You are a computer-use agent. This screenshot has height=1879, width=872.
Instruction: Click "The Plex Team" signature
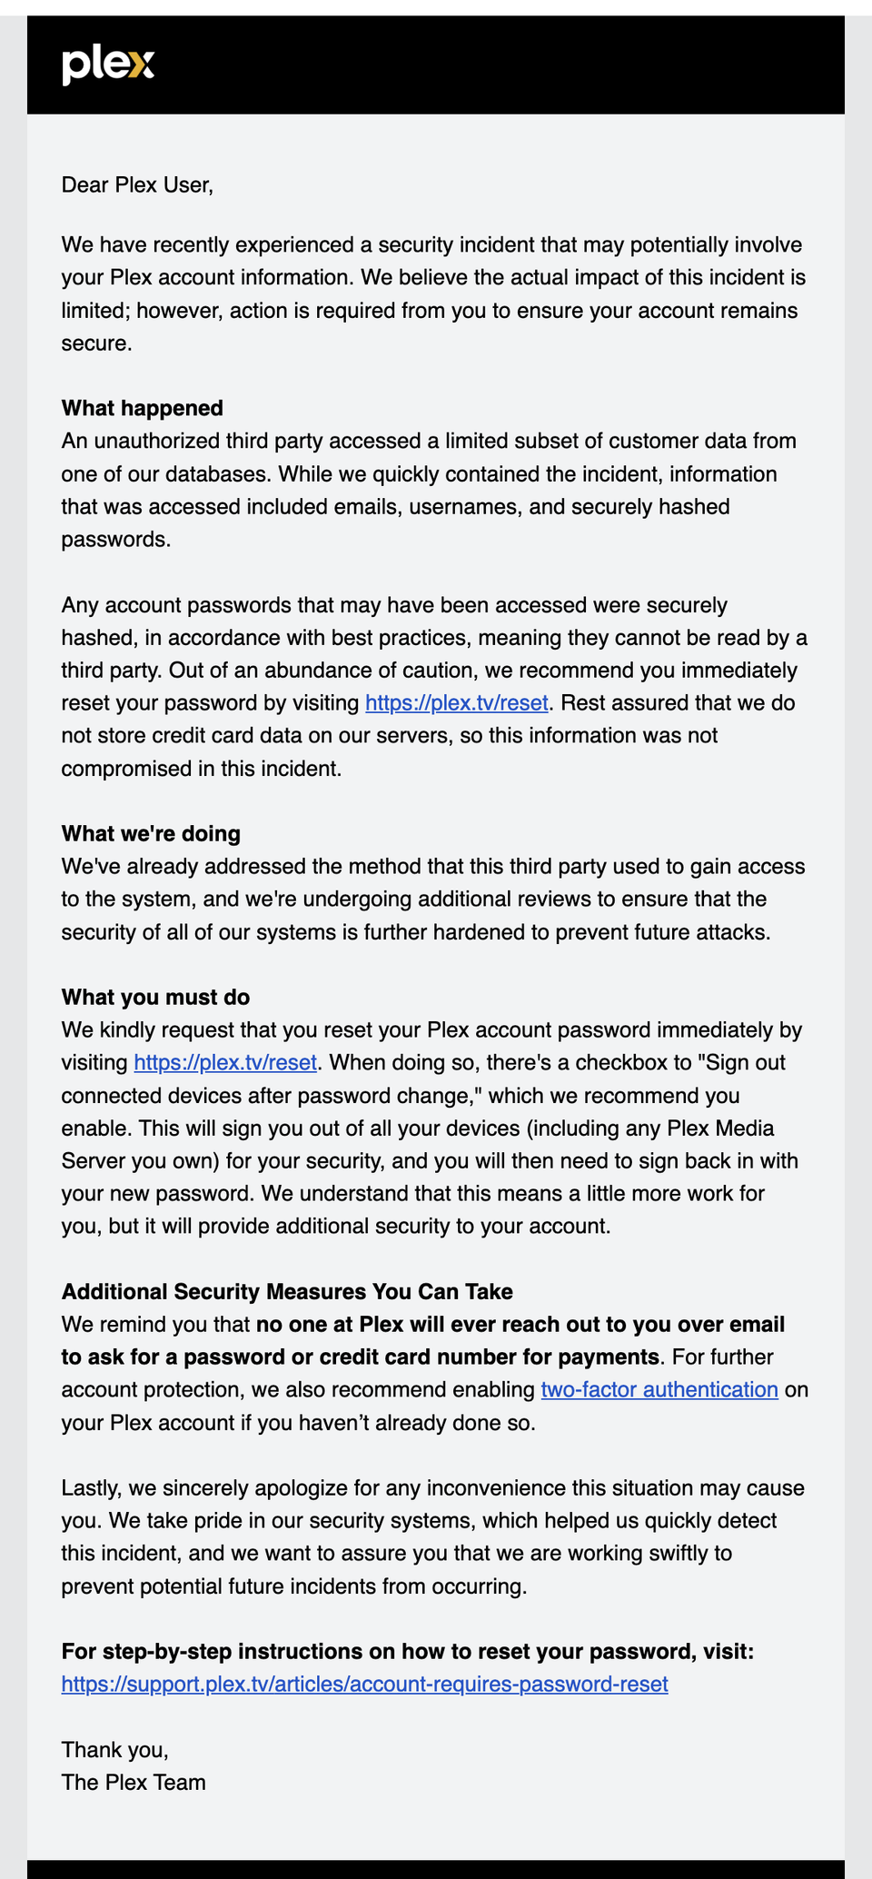(x=134, y=1783)
